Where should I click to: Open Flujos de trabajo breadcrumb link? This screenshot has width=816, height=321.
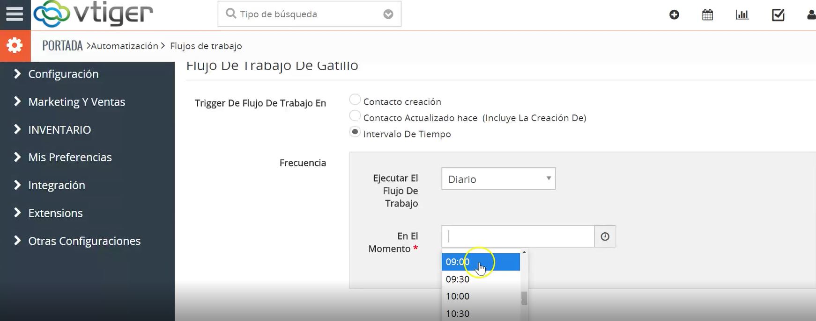[x=206, y=46]
